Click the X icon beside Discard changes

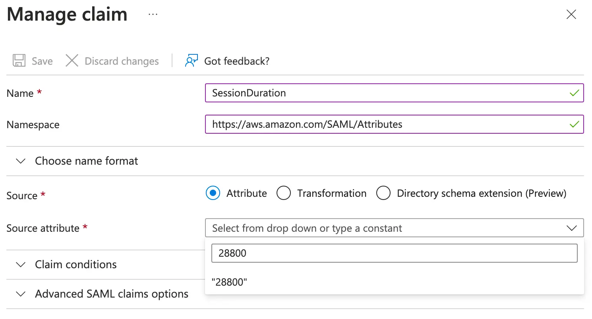[72, 61]
